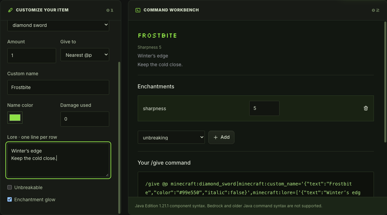The width and height of the screenshot is (387, 215).
Task: Click the lore textarea resize handle
Action: pos(107,175)
